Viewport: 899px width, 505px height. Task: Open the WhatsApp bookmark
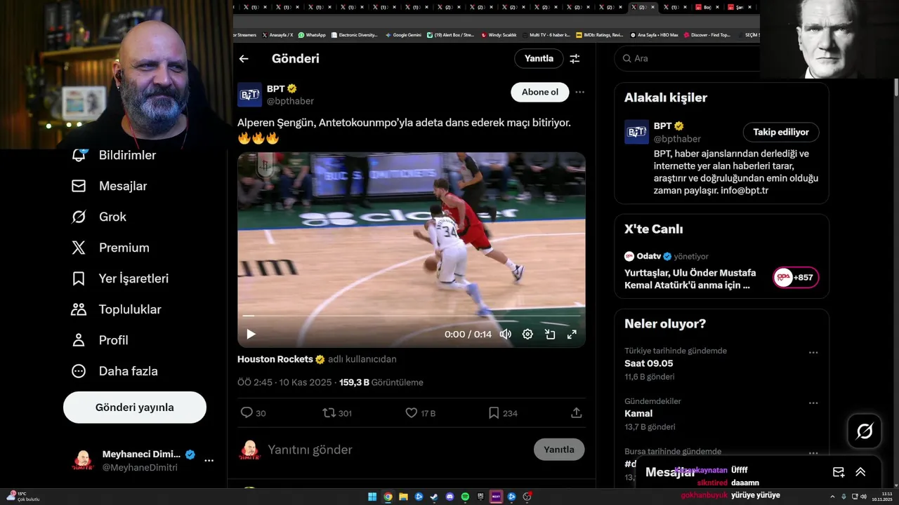click(312, 35)
